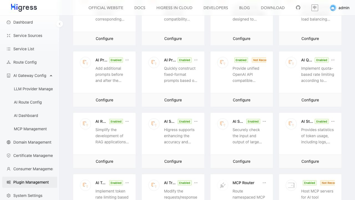
Task: Open more options for 'Implement quota-based rate limiting' card
Action: point(333,60)
